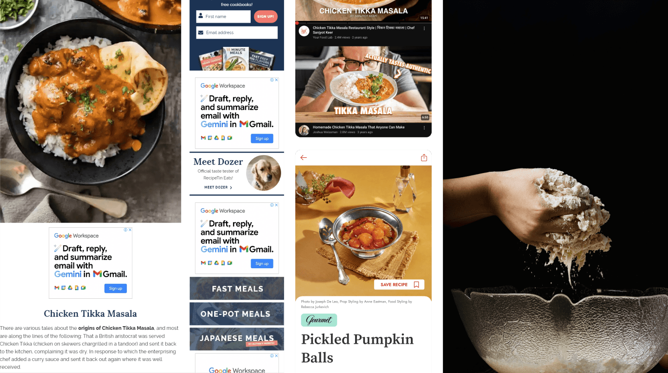Open the FAST MEALS category banner
668x373 pixels.
point(237,289)
